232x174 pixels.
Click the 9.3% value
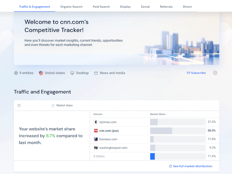pos(212,148)
